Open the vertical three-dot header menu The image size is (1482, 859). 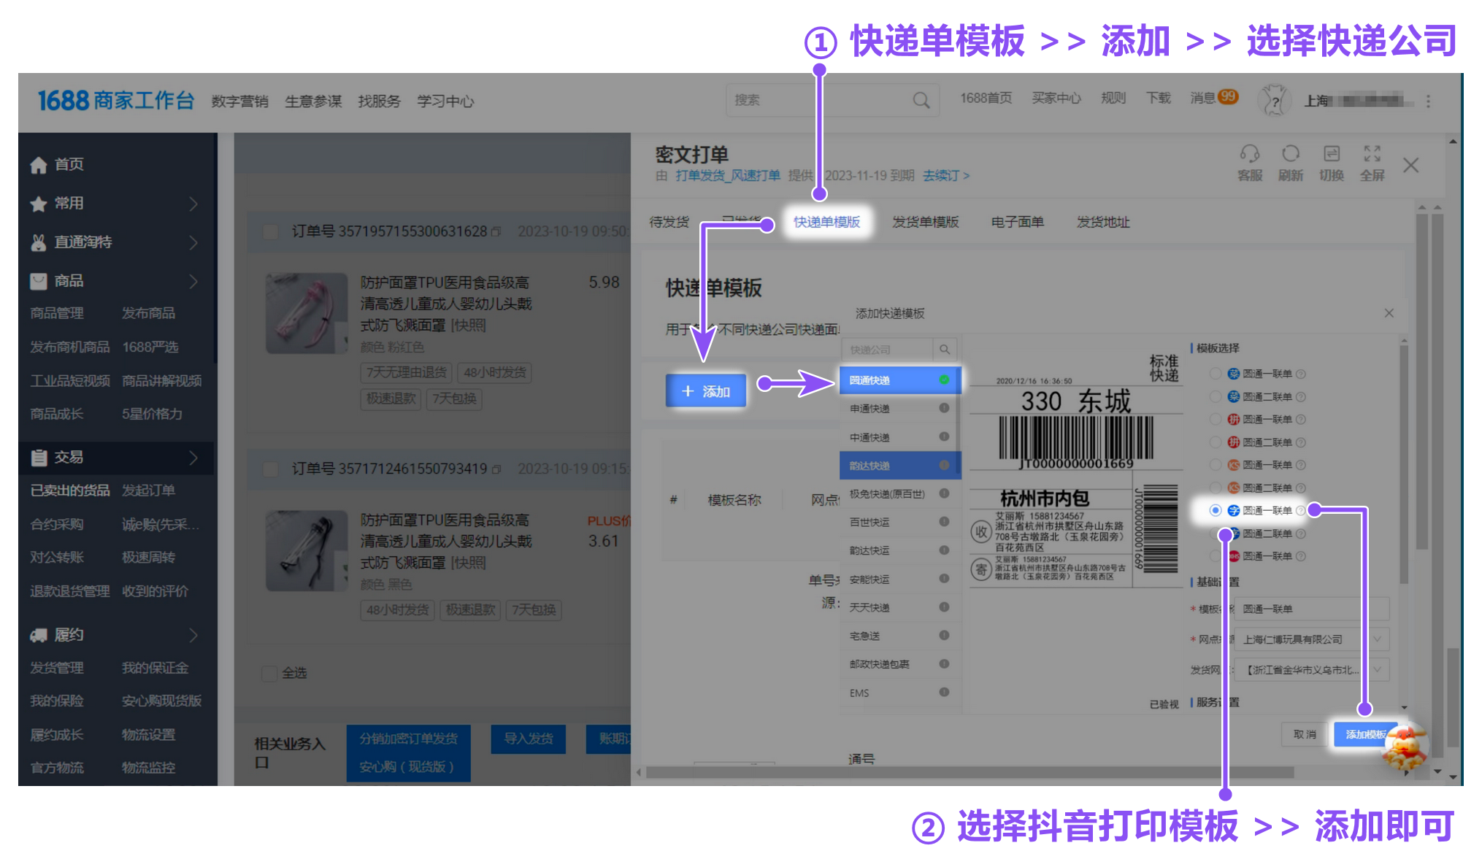click(x=1428, y=101)
